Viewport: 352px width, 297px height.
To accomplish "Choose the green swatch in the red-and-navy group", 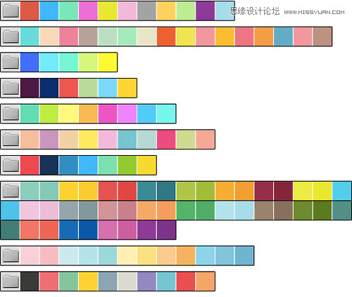I will click(127, 165).
